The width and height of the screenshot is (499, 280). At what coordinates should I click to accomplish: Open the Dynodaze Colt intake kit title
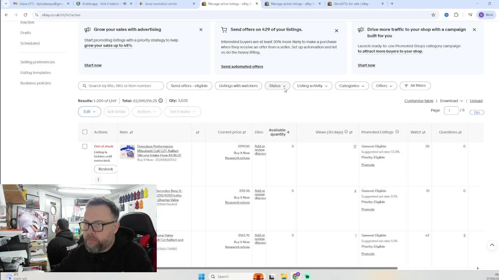[159, 151]
